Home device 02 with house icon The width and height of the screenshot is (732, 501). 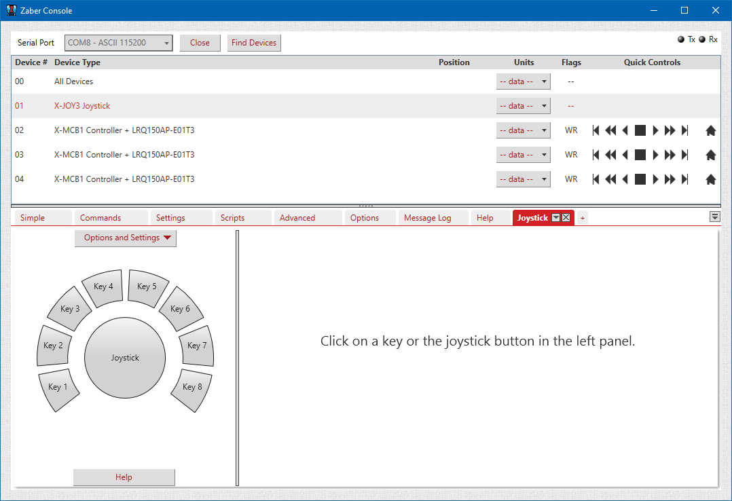710,130
